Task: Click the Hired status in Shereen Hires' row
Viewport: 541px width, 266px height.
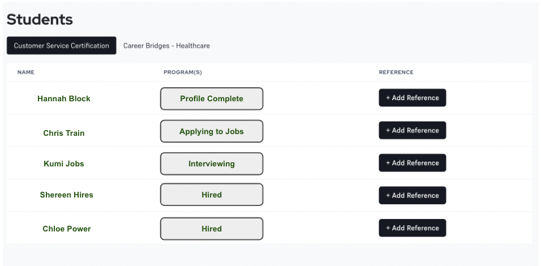Action: tap(212, 195)
